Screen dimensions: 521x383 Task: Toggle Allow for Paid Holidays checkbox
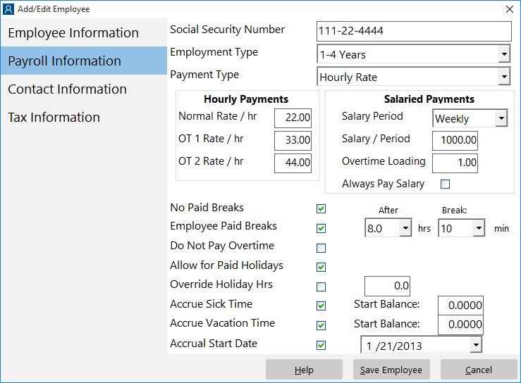[x=321, y=267]
